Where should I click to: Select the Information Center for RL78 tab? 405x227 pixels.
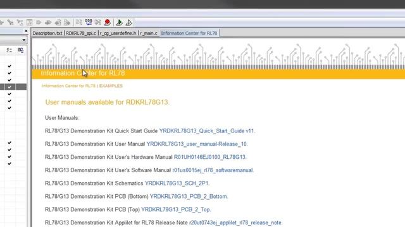click(x=189, y=33)
